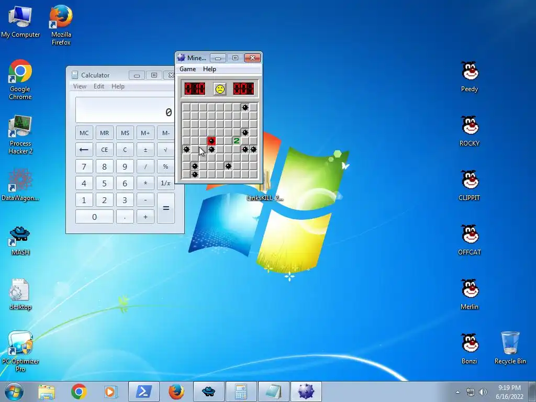Click MR button in Calculator
Screen dimensions: 536x402
coord(104,133)
